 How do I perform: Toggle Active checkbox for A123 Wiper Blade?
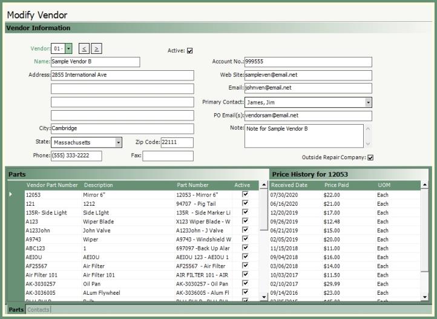click(x=245, y=221)
